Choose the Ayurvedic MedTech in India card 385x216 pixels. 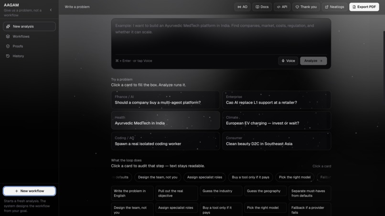point(165,120)
